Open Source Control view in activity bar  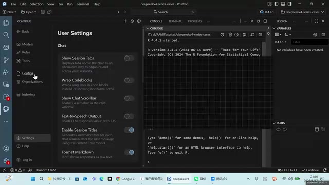[6, 60]
